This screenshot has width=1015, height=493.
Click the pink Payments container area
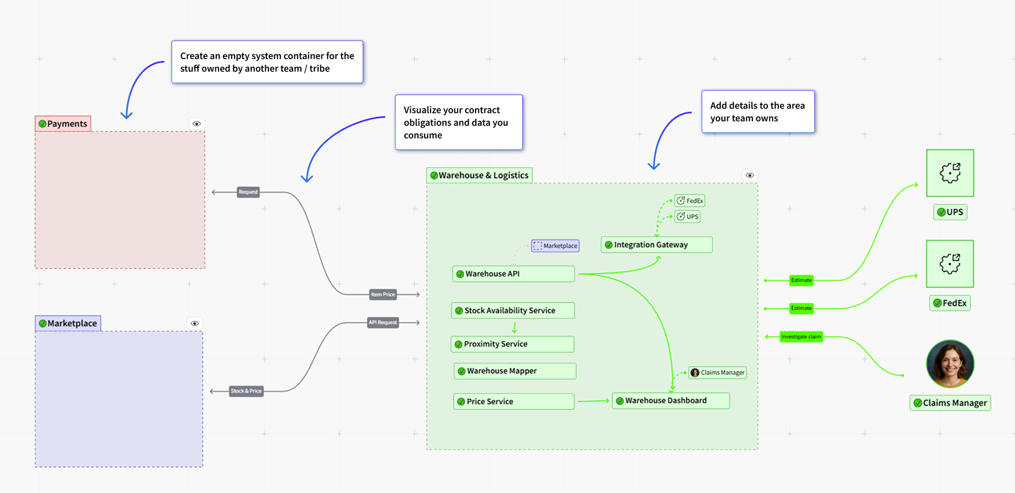(120, 200)
